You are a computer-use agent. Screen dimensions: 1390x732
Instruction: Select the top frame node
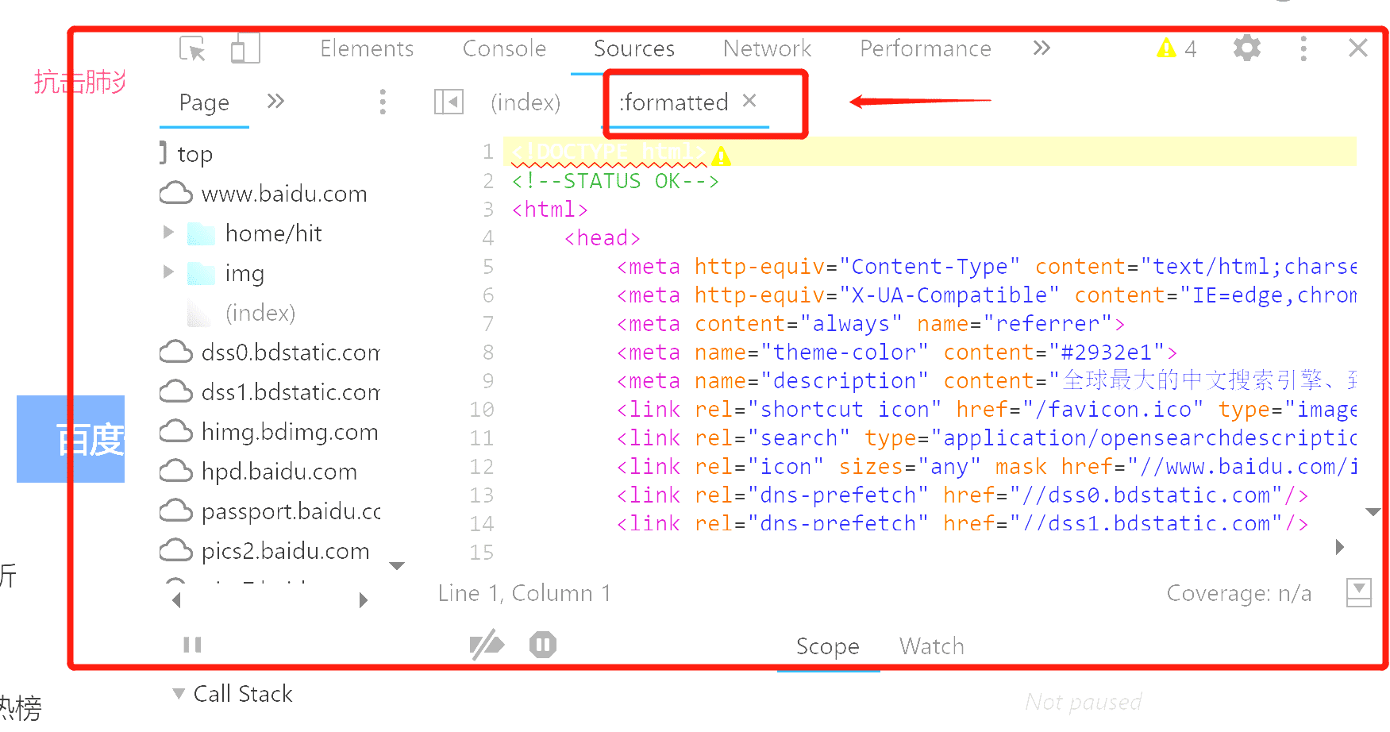(194, 154)
